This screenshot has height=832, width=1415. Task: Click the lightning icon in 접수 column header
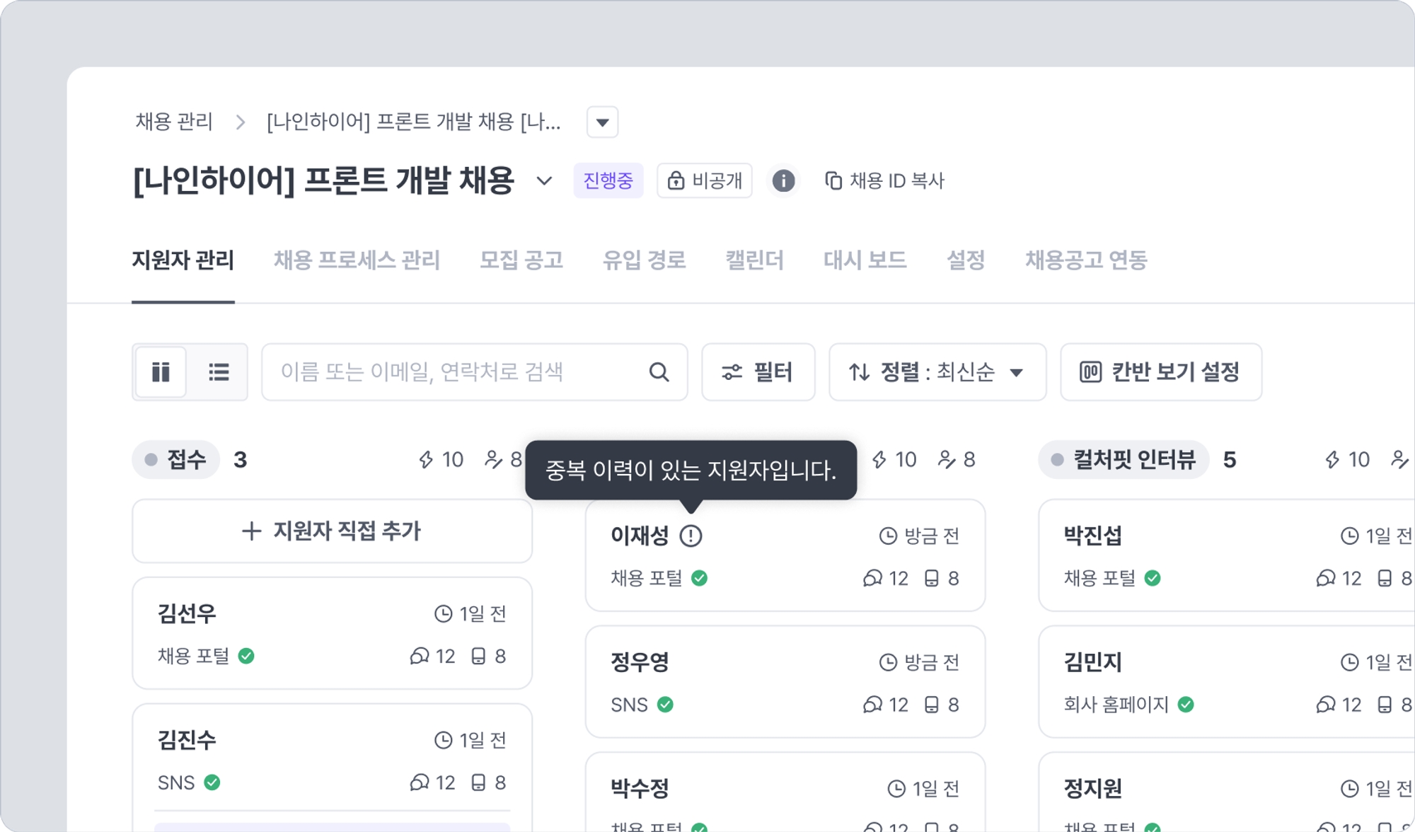(426, 460)
